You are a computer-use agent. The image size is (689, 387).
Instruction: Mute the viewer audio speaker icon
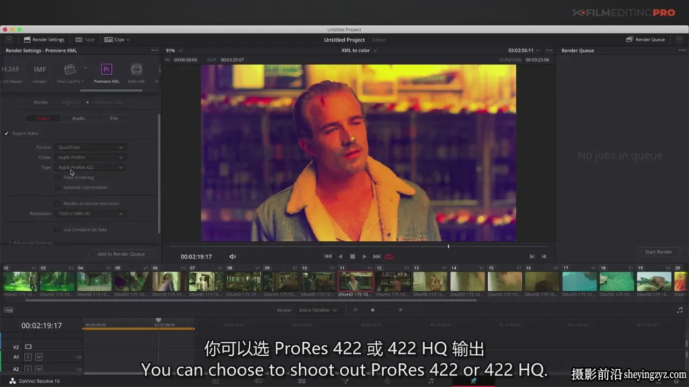click(233, 257)
